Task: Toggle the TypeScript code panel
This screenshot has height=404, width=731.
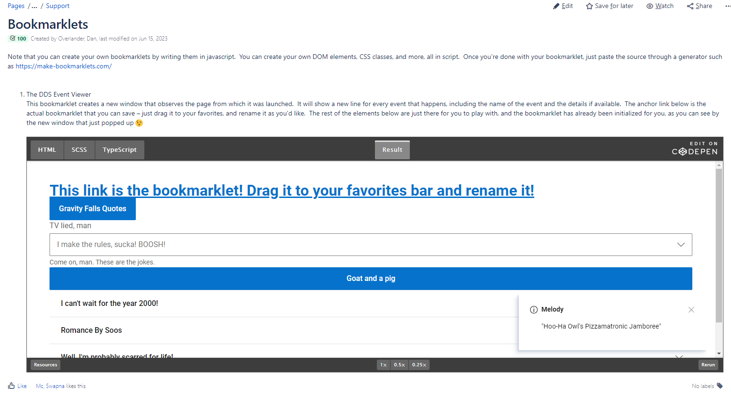Action: [x=119, y=150]
